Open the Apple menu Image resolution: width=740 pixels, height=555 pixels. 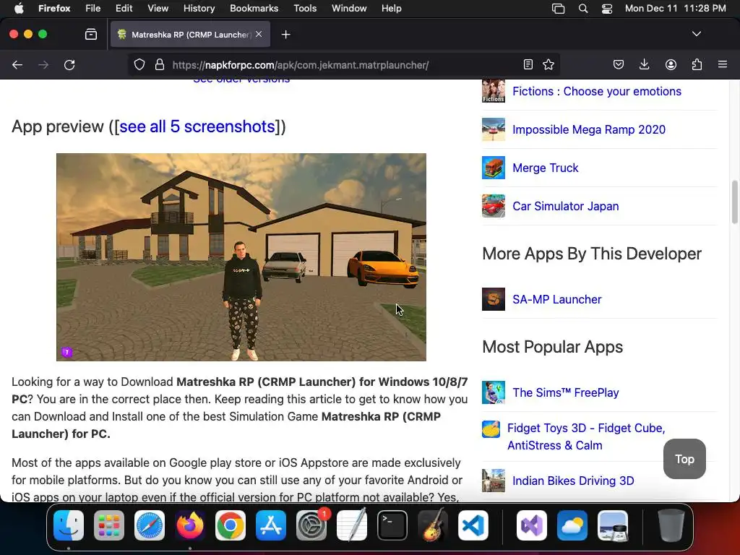[19, 9]
